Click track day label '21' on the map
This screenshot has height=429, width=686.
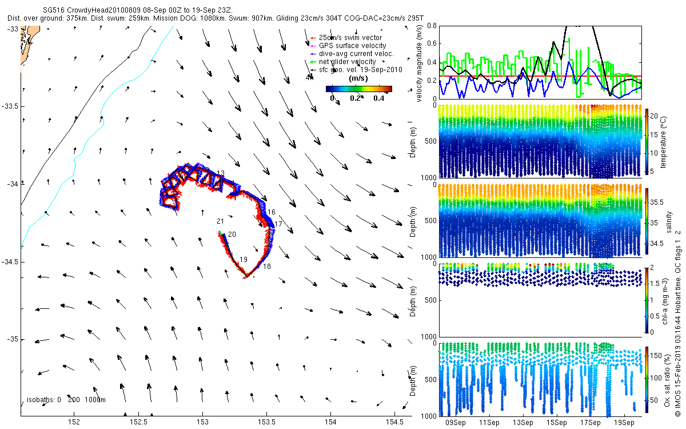click(x=221, y=221)
